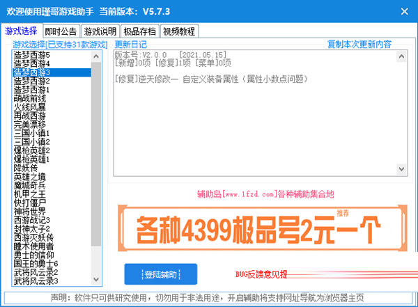
Task: Select 机甲之王 in the game list
Action: tap(52, 194)
